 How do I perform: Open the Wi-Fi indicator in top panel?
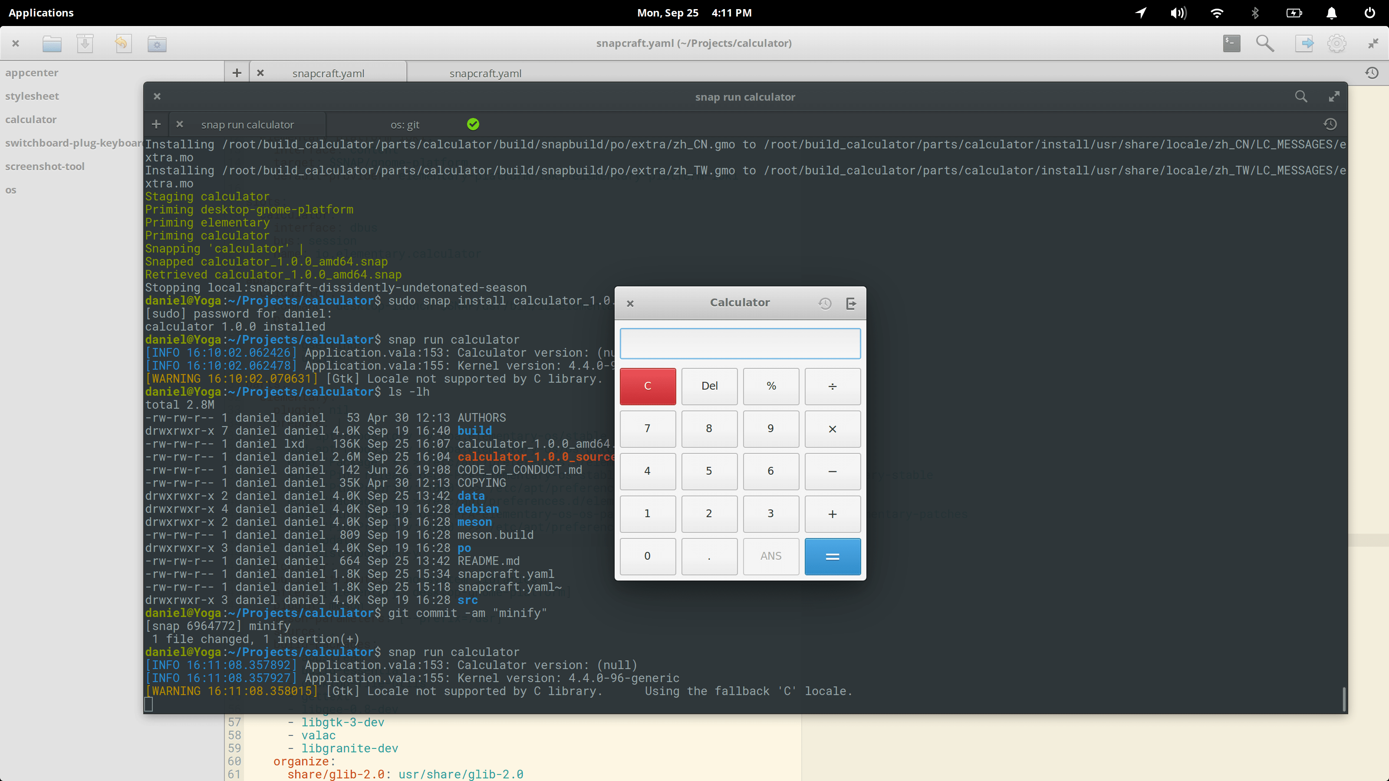[x=1216, y=13]
